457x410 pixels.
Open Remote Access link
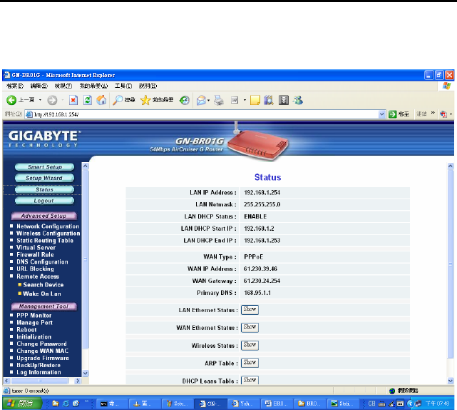[x=38, y=276]
